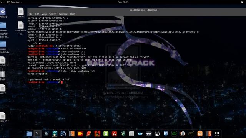Click the 'Loaded 1 password hash' output line
Viewport: 246px width, 138px height.
pos(80,66)
